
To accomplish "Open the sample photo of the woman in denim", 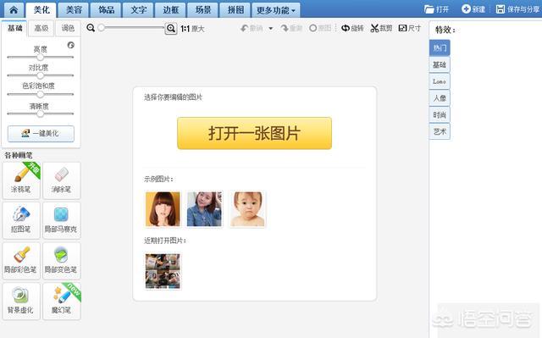I will pos(204,209).
